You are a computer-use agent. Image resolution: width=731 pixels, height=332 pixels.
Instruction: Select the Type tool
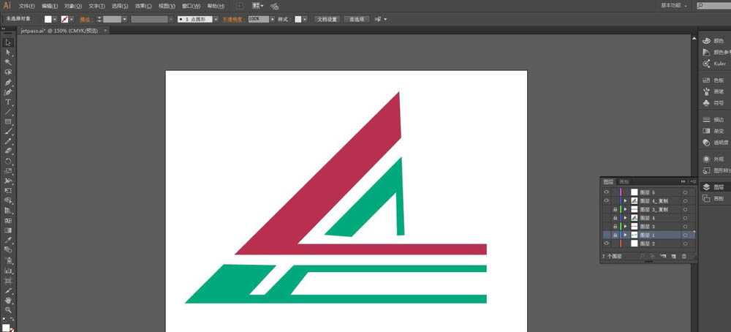8,102
